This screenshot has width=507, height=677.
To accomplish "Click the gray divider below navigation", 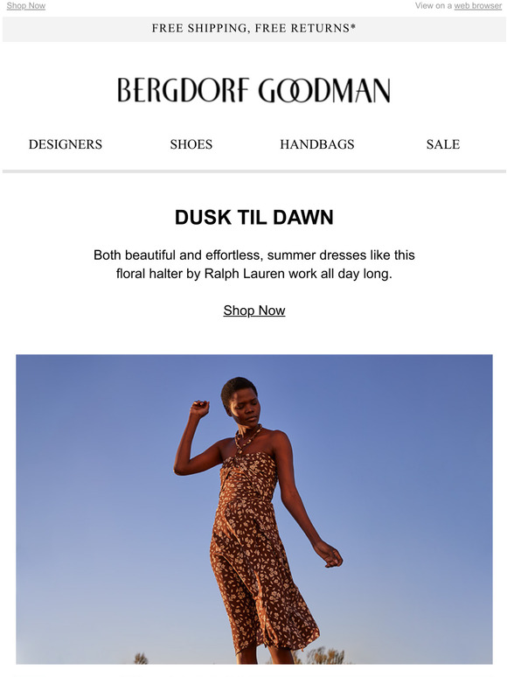I will pyautogui.click(x=254, y=171).
